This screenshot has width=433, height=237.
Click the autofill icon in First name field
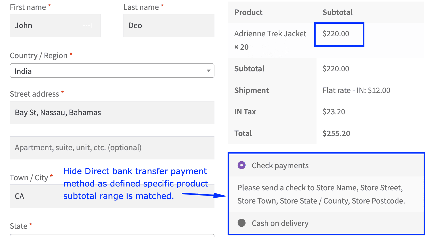coord(87,25)
